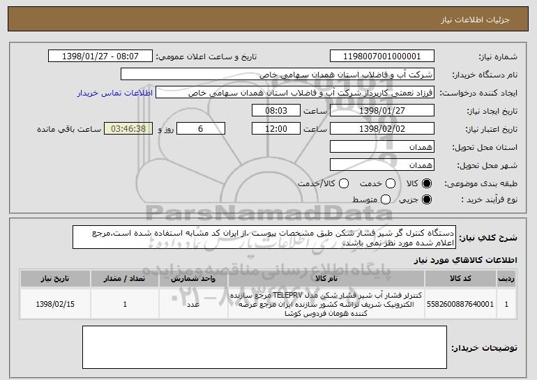Select the جزیی purchase type radio
The image size is (537, 380).
coord(427,199)
